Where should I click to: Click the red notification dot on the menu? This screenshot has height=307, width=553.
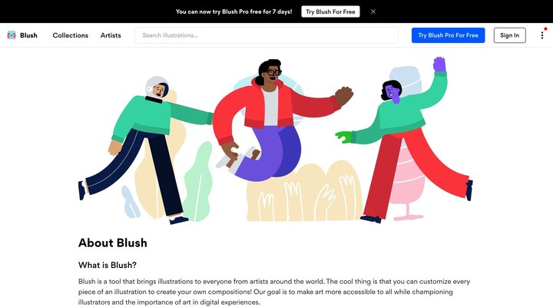tap(545, 29)
